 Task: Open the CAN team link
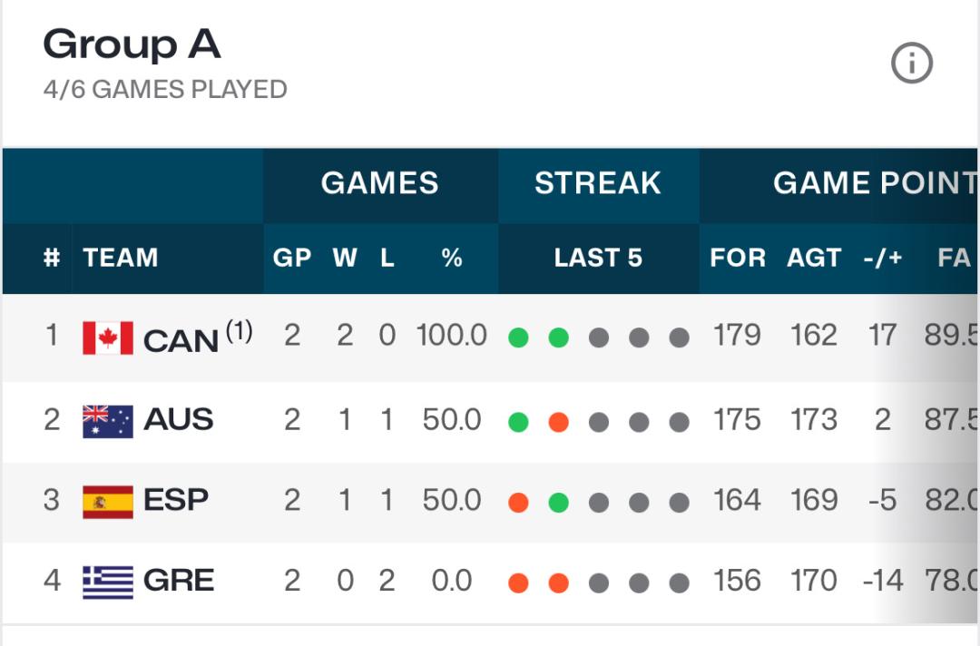[x=181, y=340]
